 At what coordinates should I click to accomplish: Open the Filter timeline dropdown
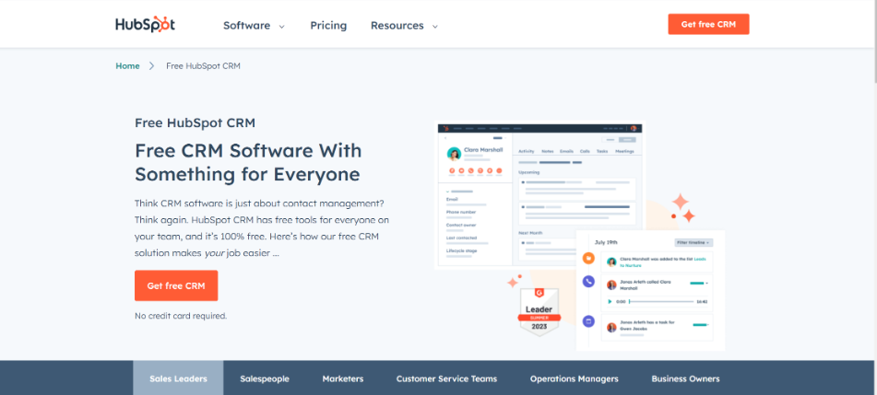[693, 242]
